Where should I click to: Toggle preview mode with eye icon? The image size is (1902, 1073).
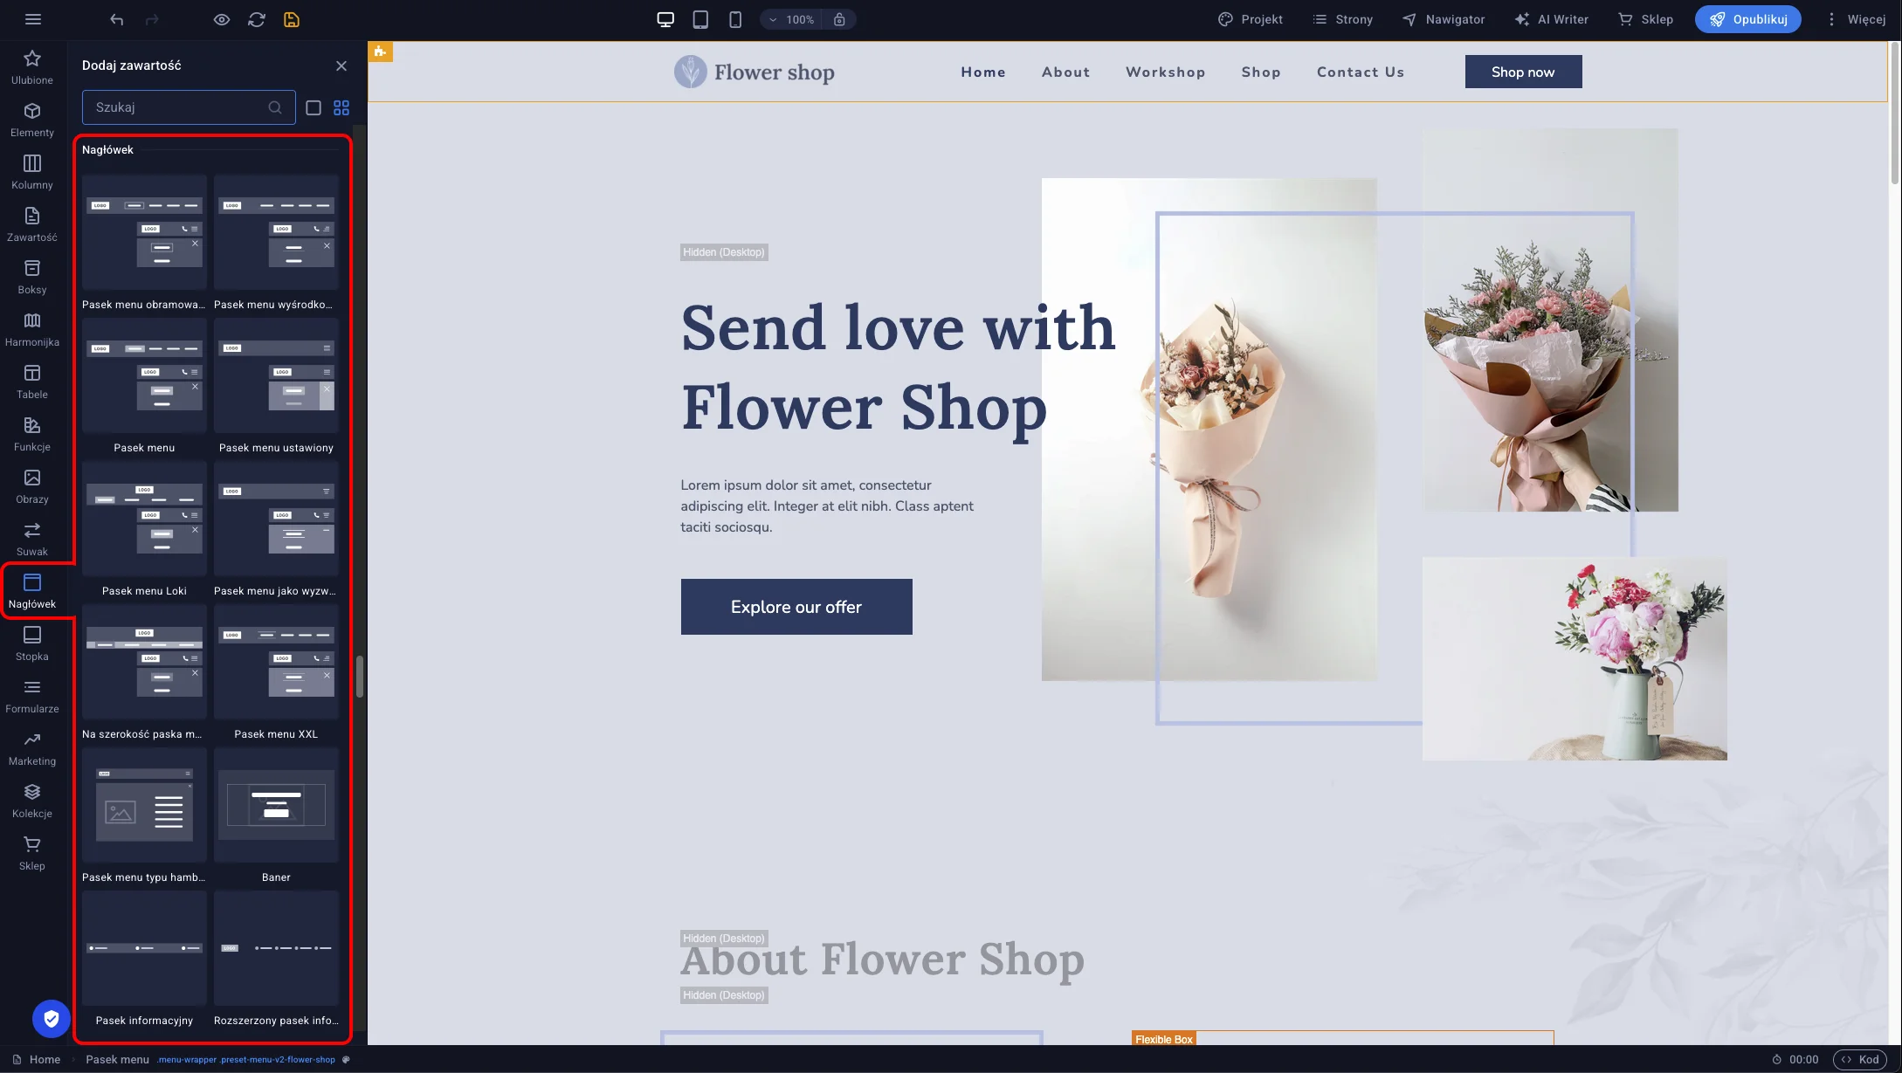click(x=222, y=19)
